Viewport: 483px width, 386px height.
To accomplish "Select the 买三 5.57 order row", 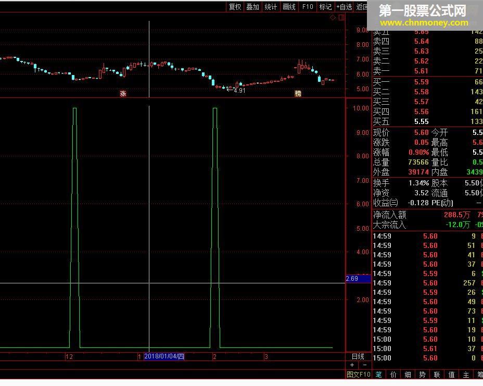I will pyautogui.click(x=427, y=102).
